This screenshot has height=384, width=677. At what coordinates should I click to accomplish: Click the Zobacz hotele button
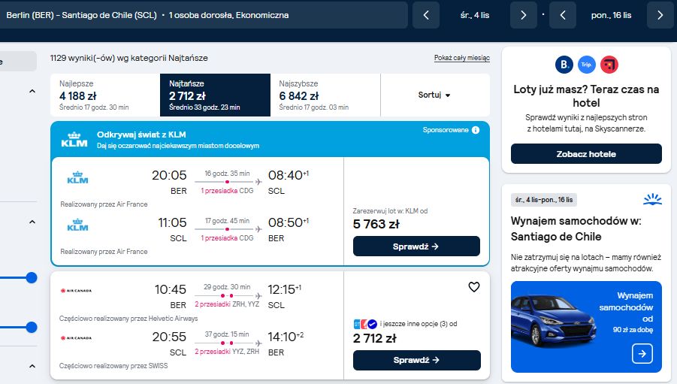point(586,154)
